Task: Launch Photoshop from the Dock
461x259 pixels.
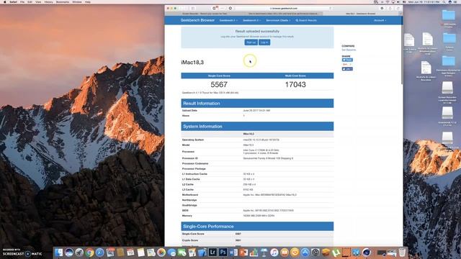Action: coord(223,253)
